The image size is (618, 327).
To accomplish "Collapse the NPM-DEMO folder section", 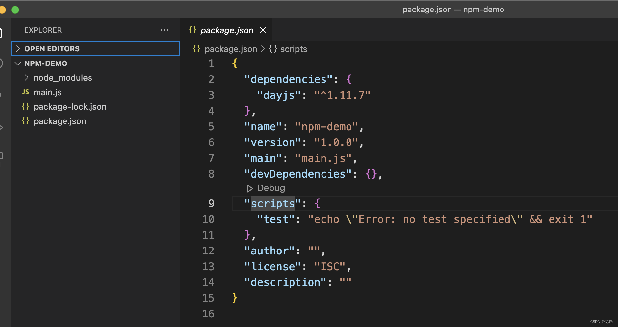I will coord(95,63).
